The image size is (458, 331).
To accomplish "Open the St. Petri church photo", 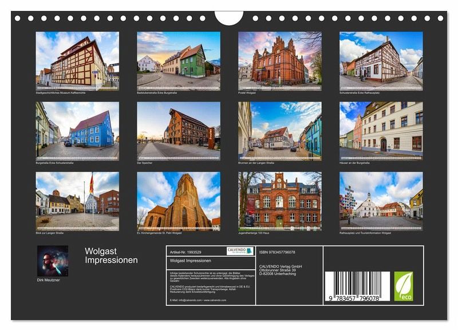I will (179, 201).
